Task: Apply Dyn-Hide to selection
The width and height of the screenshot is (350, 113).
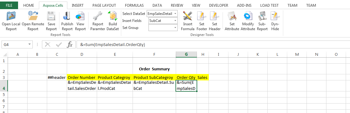Action: 275,21
